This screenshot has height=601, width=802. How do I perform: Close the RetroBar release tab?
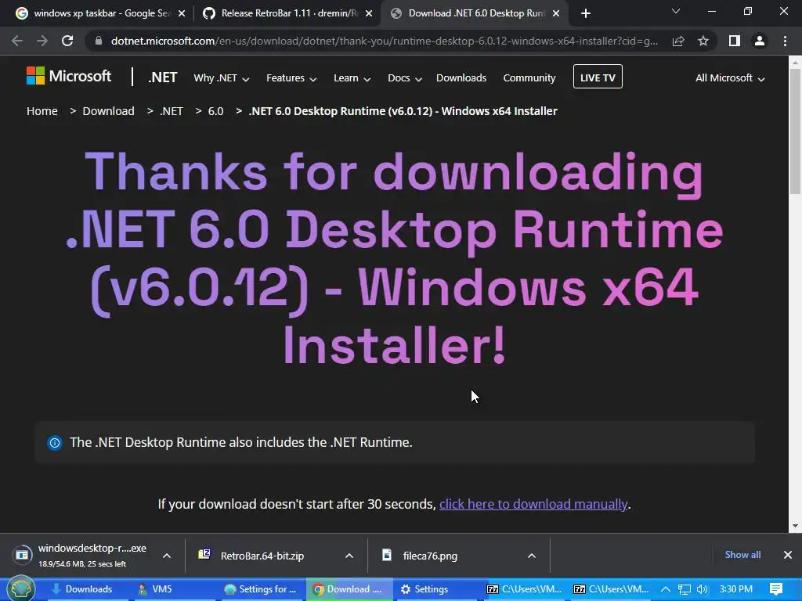[369, 13]
